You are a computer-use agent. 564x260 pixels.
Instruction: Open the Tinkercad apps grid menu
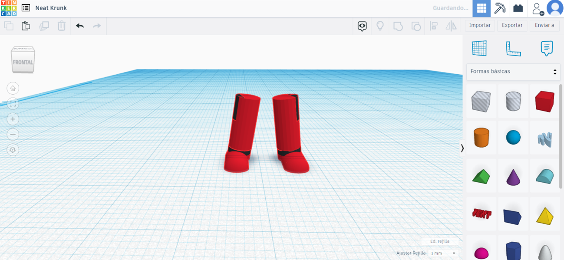(x=481, y=8)
